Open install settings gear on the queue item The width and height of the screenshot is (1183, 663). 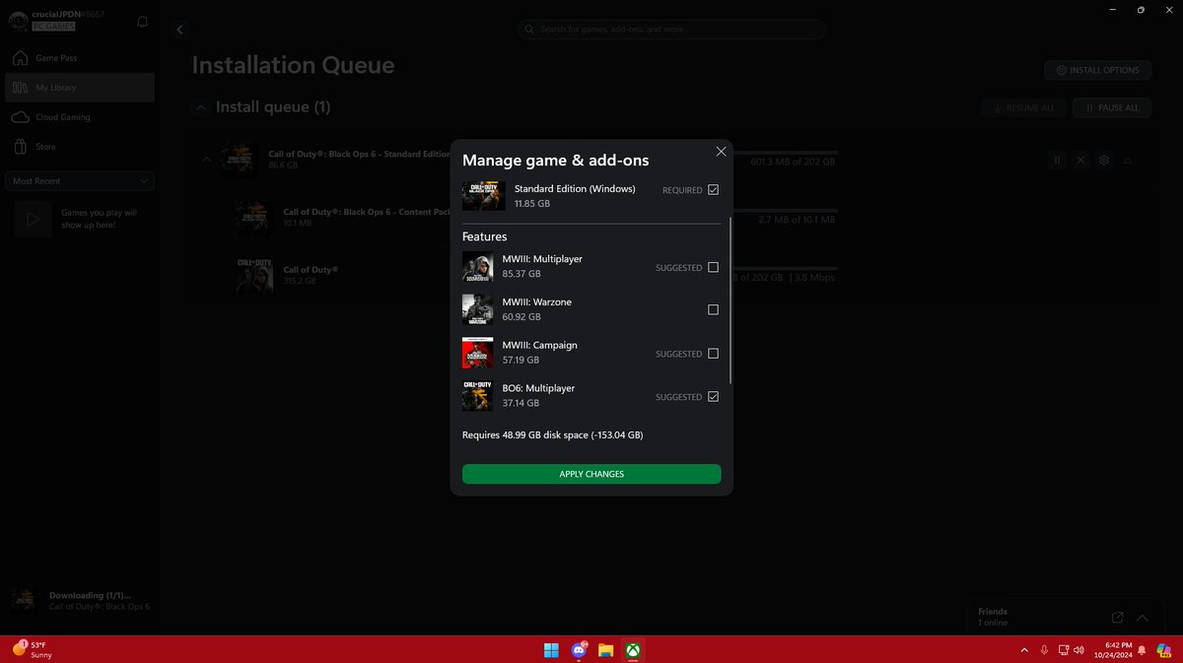(x=1104, y=160)
